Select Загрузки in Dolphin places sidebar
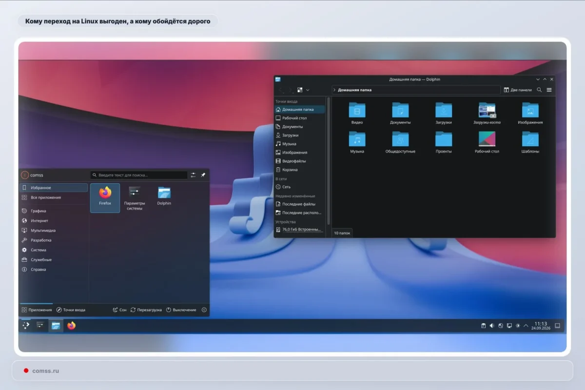Screen dimensions: 585x390 (299, 135)
